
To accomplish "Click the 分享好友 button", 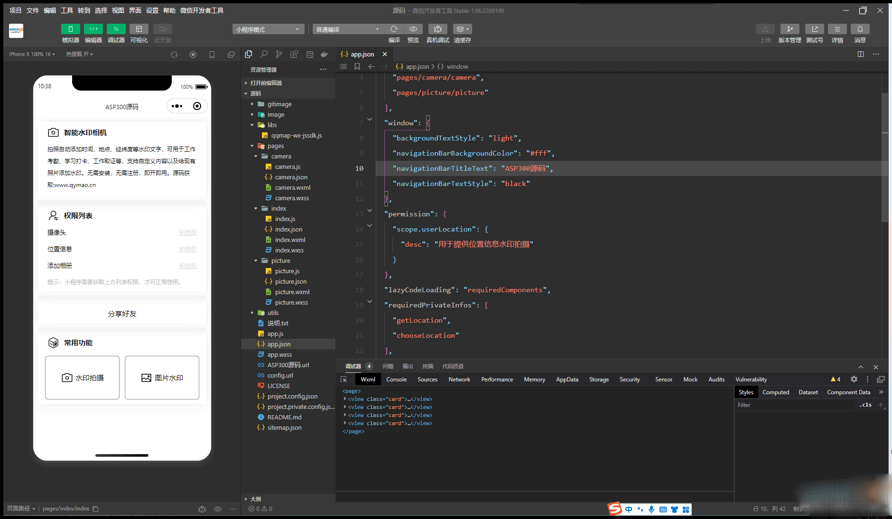I will click(122, 314).
